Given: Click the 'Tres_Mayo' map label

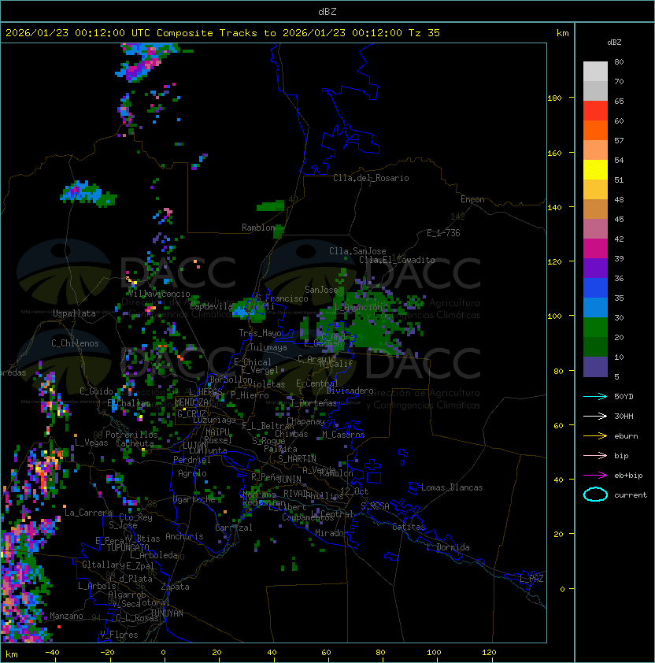Looking at the screenshot, I should point(260,333).
